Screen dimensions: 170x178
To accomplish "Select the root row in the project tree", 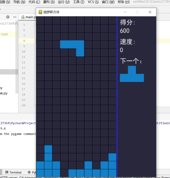I will [x=9, y=34].
